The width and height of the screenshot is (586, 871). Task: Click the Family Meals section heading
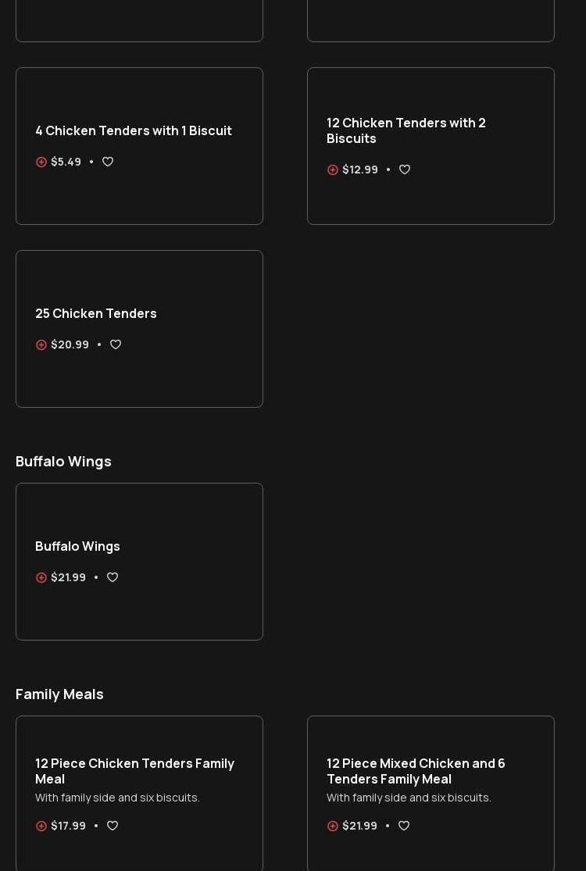[x=59, y=694]
